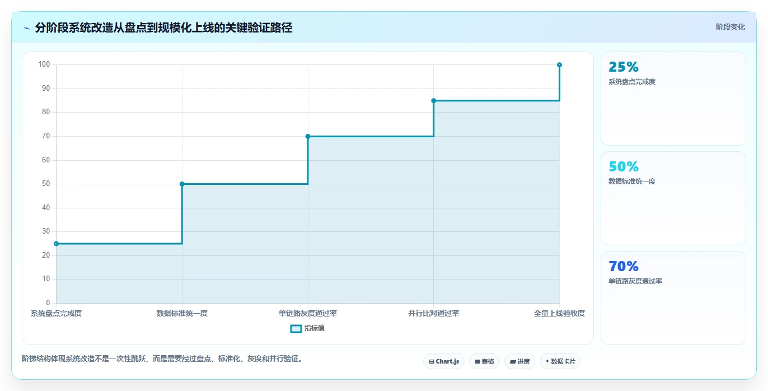Click the header title 分阶段系统改造
This screenshot has width=768, height=391.
163,28
